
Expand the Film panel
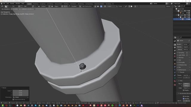coord(180,67)
